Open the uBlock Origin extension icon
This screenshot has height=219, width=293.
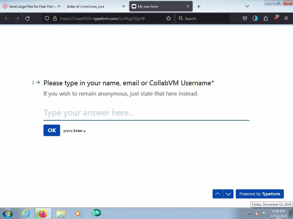click(276, 18)
